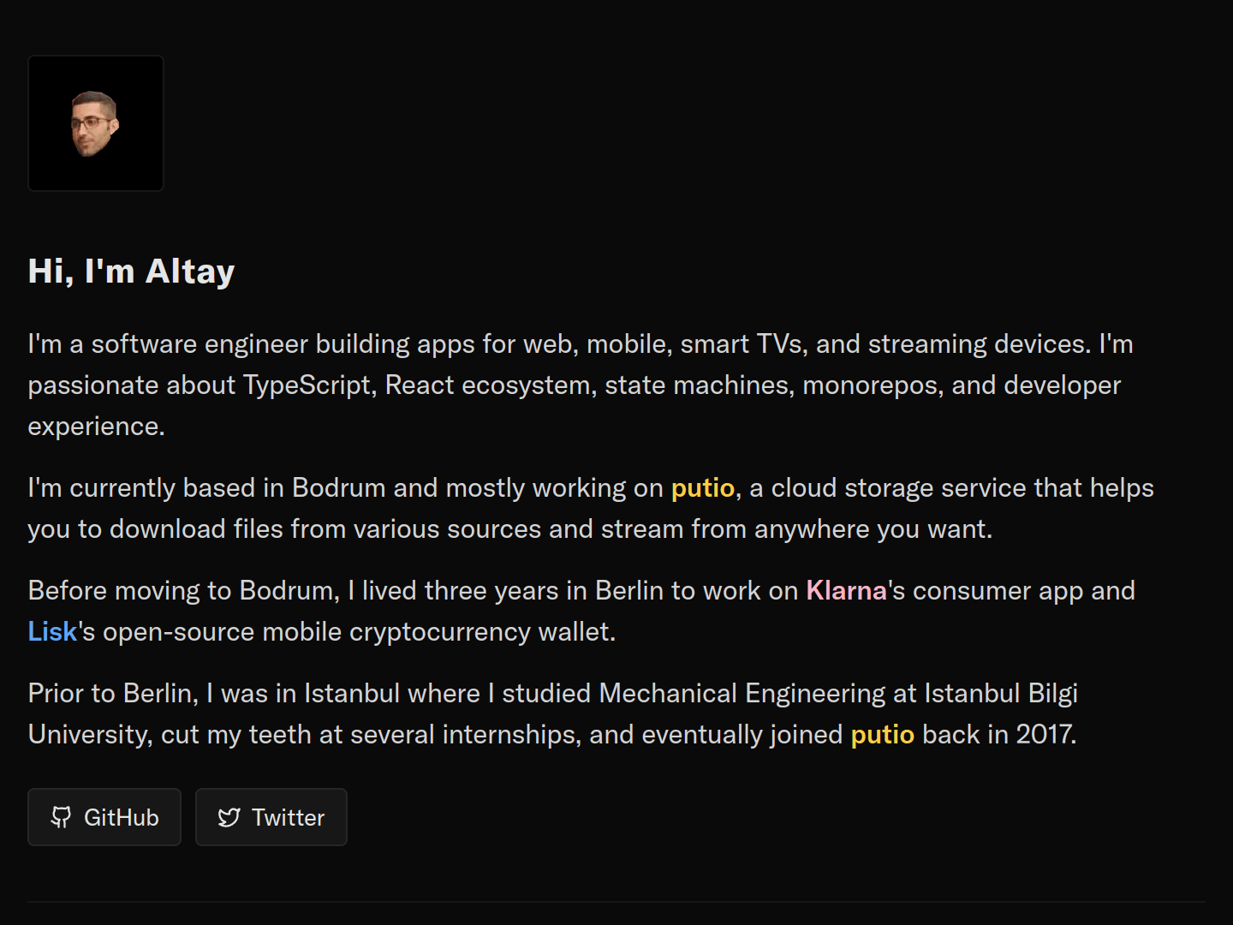Click the "open-source mobile cryptocurrency wallet" text
Screen dimensions: 1233x925
click(359, 632)
